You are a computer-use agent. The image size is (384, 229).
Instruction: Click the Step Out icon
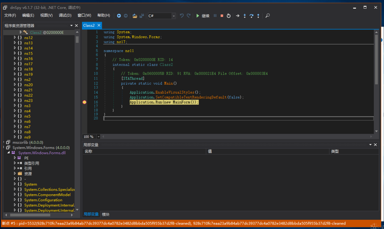point(258,16)
